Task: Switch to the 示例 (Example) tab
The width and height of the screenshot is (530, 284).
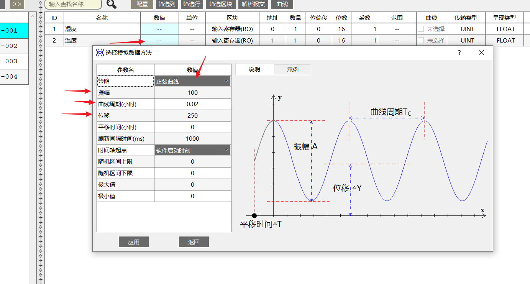Action: pyautogui.click(x=292, y=69)
